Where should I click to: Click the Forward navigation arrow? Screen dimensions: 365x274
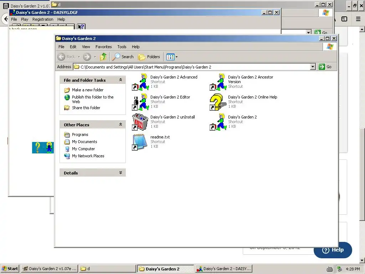tap(87, 57)
